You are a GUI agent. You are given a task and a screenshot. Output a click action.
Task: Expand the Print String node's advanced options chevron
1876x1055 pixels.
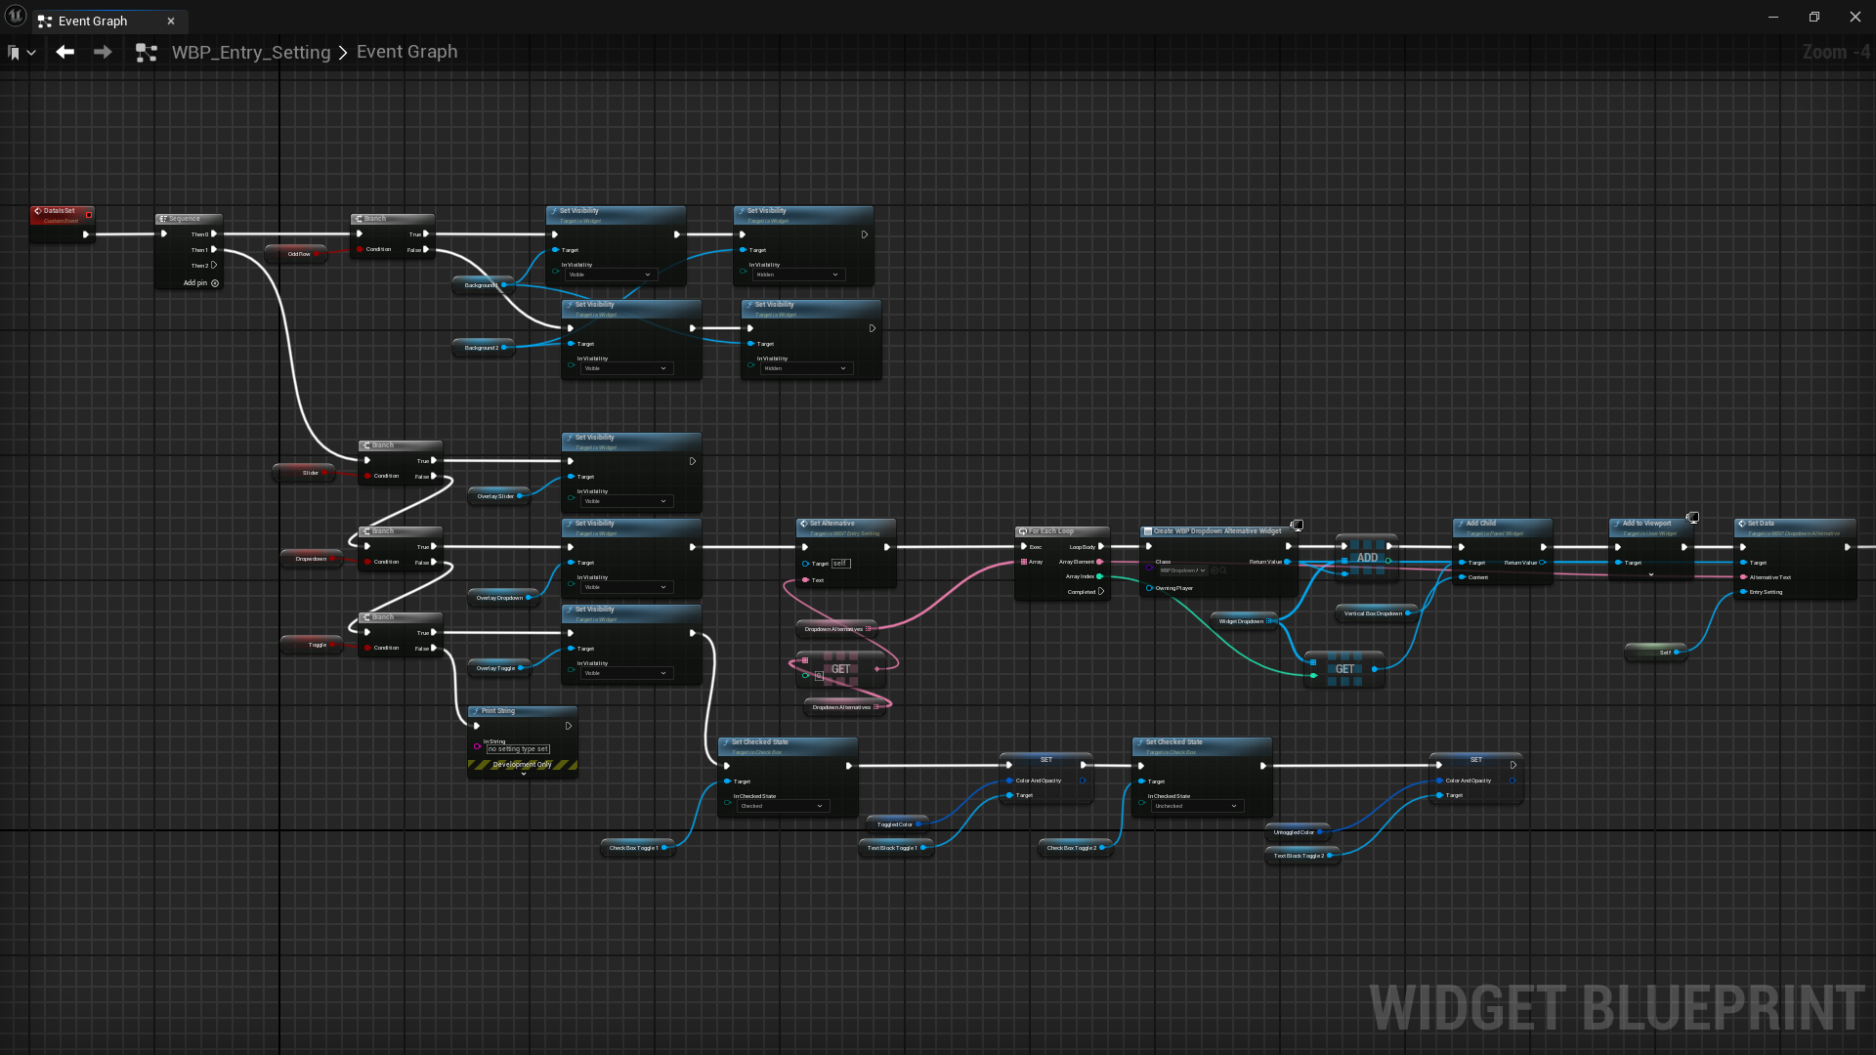click(x=524, y=774)
